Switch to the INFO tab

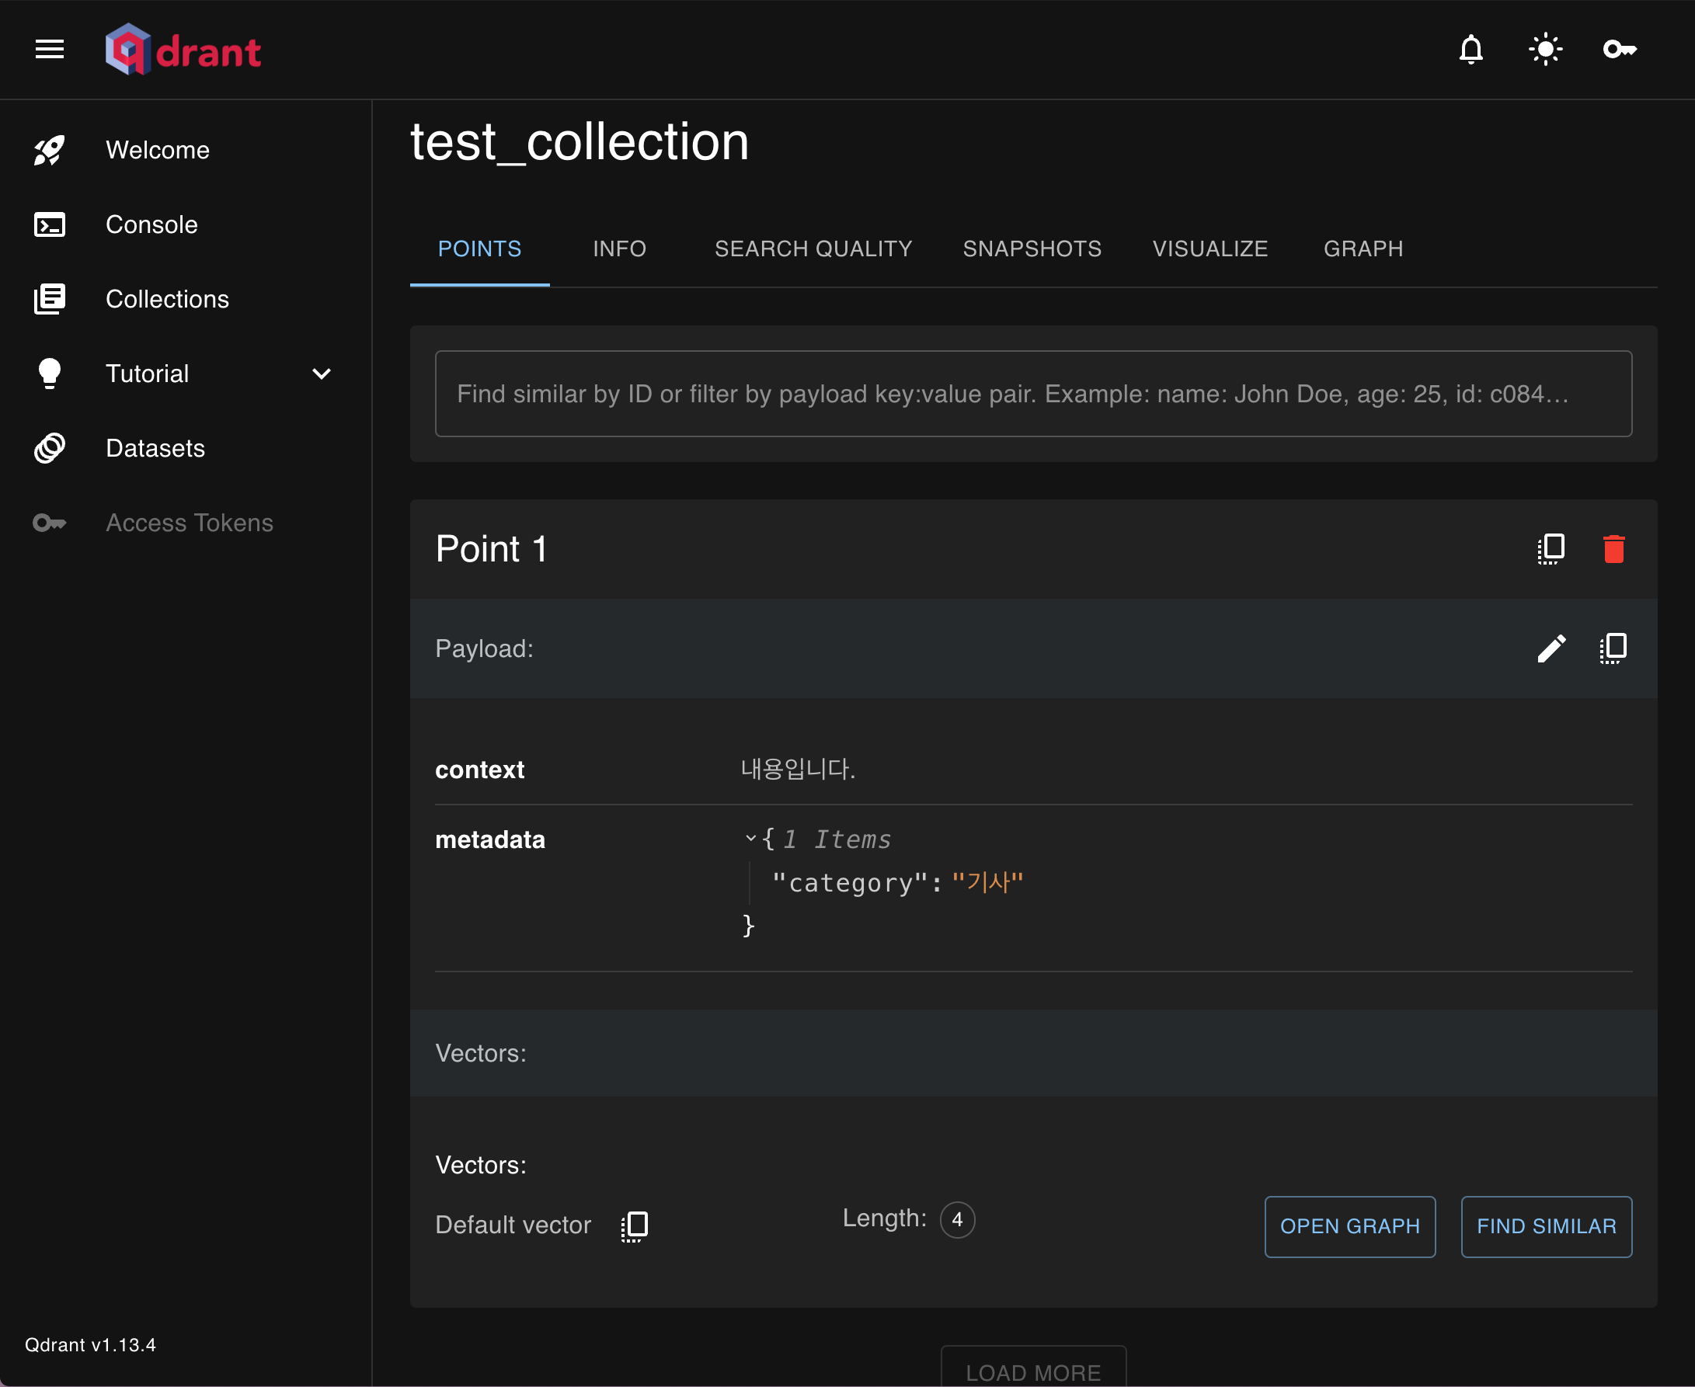619,248
